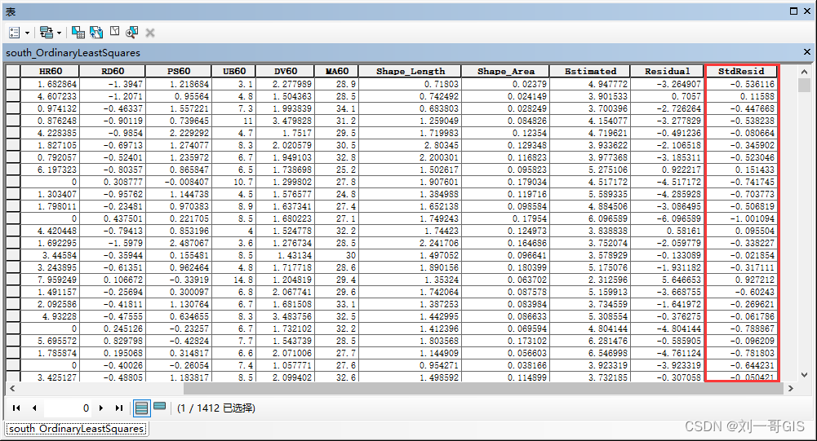Expand the Related Tables dropdown arrow

59,33
